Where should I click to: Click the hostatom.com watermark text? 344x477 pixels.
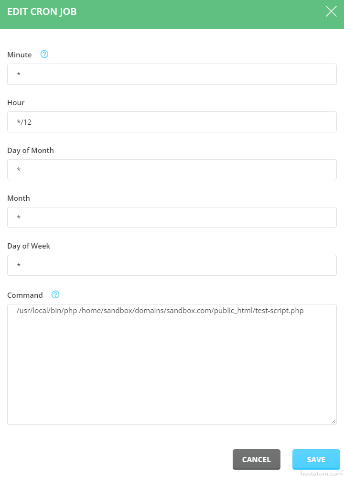pos(321,474)
